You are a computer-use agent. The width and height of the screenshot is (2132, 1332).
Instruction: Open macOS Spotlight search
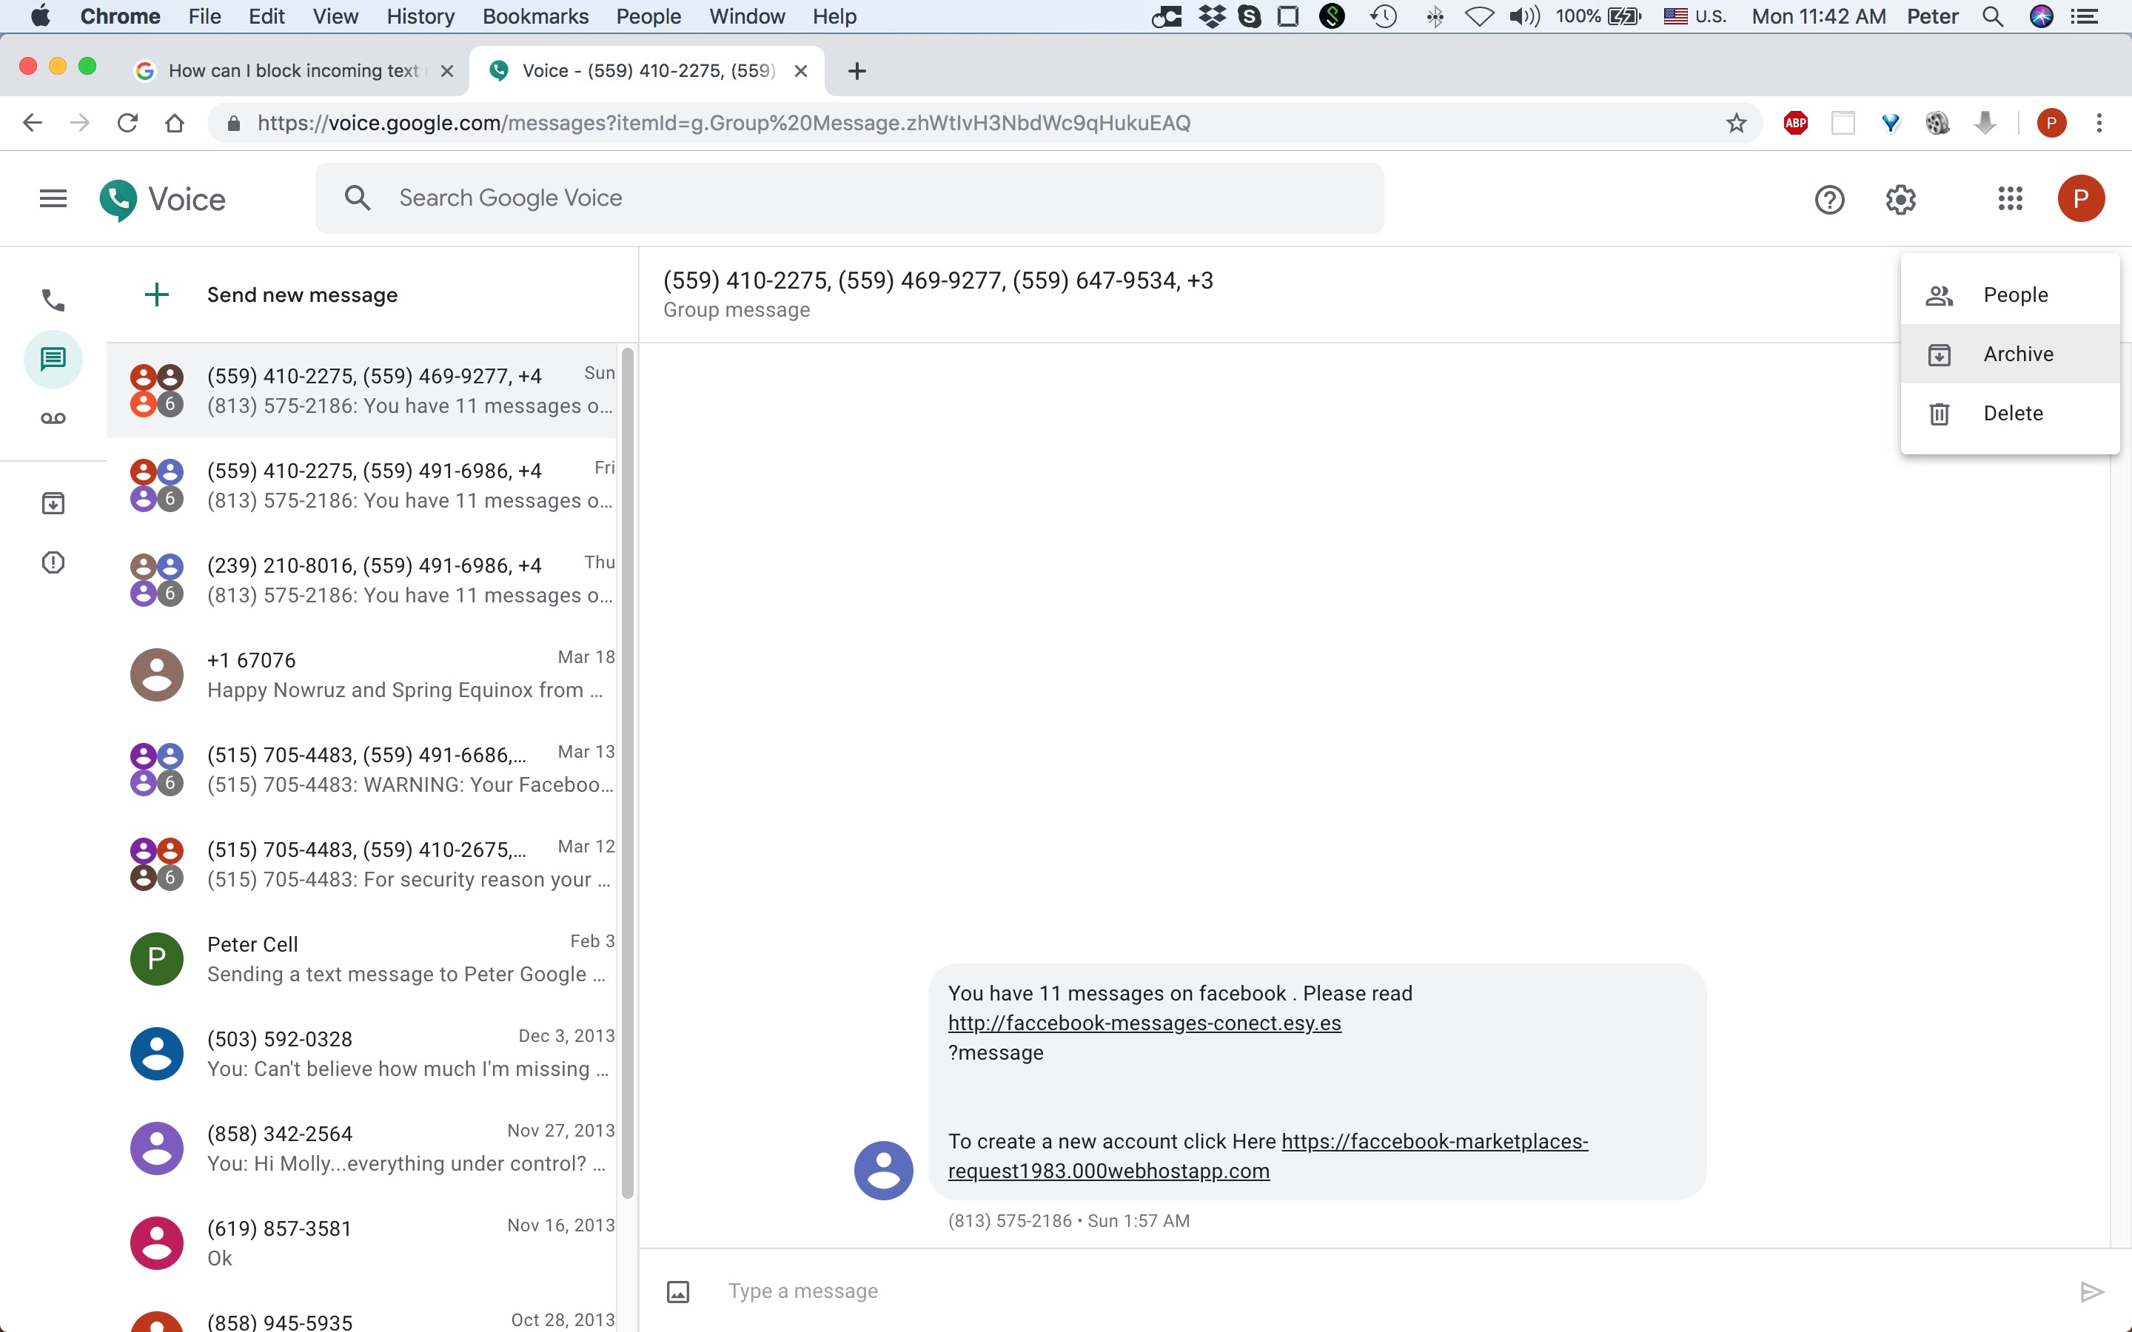point(1993,16)
